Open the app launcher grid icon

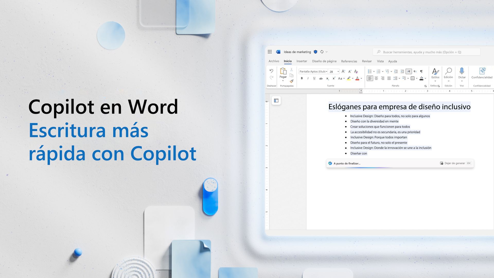click(270, 52)
